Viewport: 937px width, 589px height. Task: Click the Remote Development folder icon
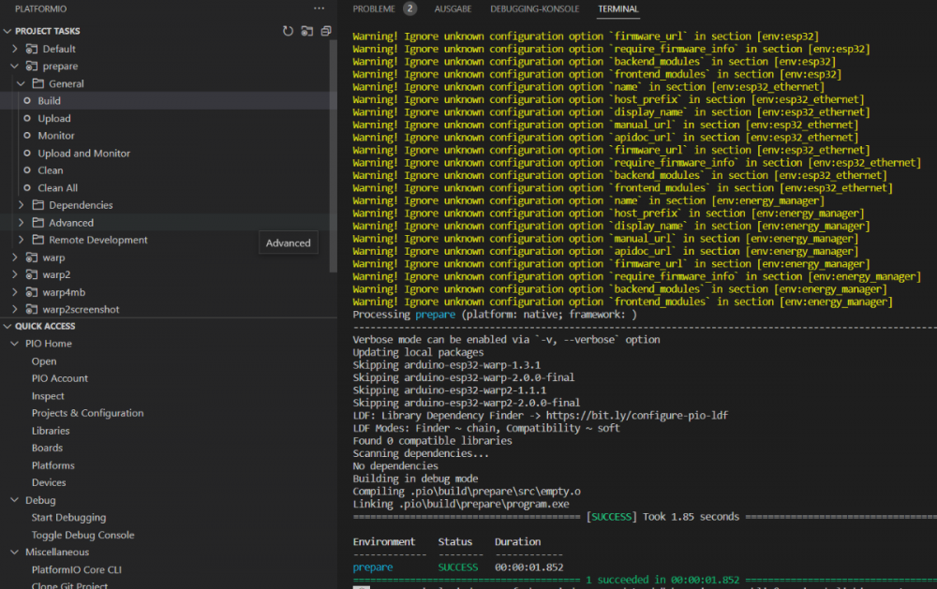[x=38, y=240]
